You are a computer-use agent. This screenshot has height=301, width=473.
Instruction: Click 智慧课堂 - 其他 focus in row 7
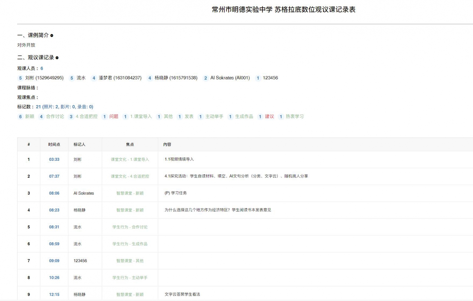tap(130, 261)
